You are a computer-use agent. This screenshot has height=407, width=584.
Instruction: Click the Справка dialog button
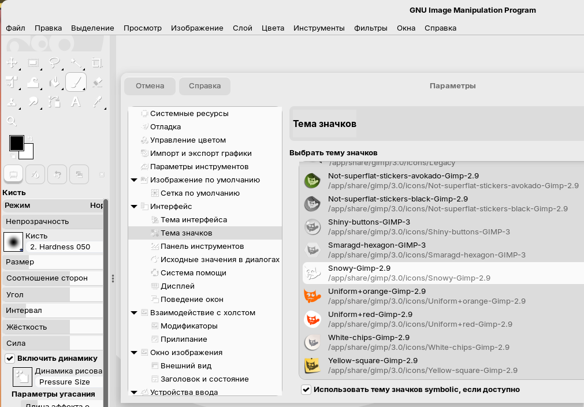coord(204,86)
